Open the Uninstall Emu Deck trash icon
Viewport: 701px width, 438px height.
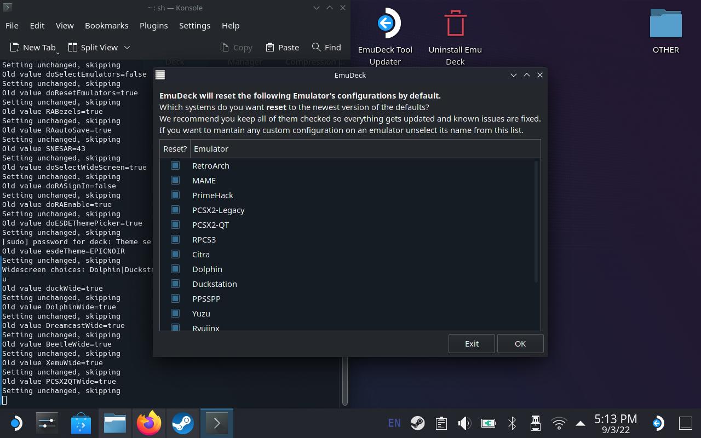click(x=455, y=25)
